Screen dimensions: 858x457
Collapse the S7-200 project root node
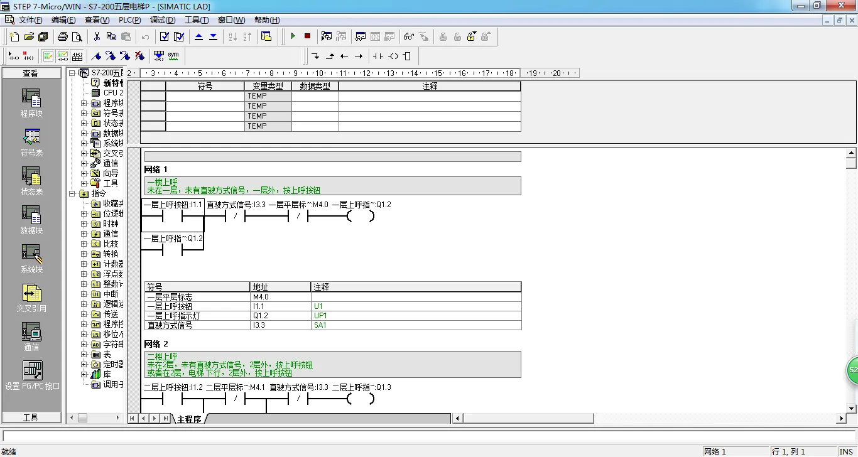[72, 73]
